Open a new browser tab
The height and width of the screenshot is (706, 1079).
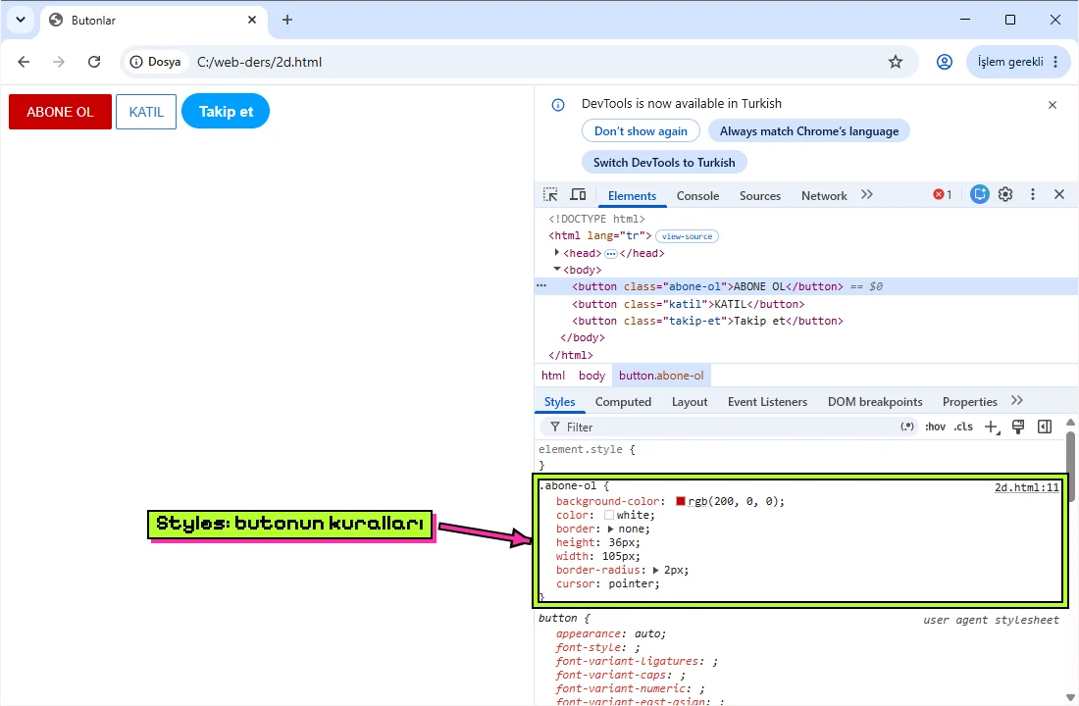tap(287, 20)
